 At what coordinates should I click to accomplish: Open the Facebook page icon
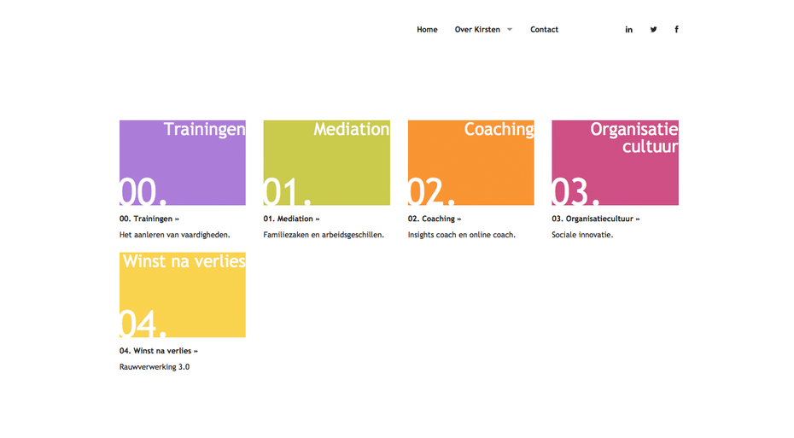tap(676, 29)
